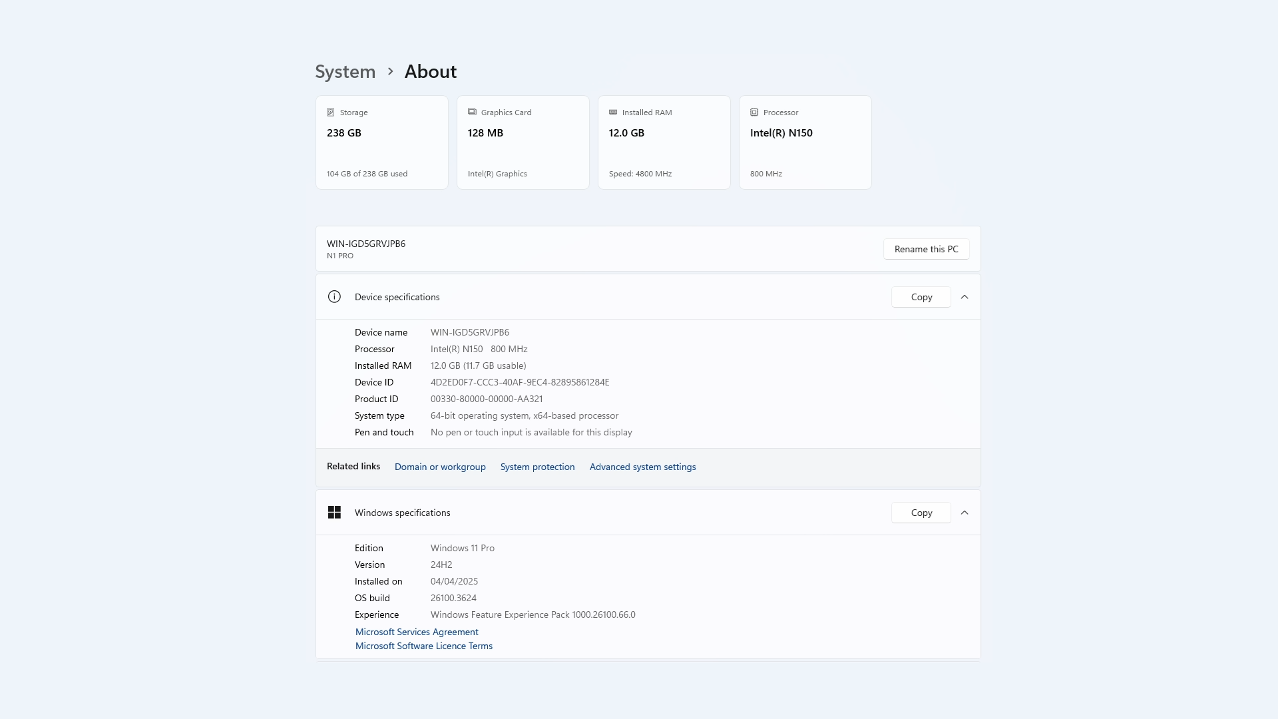Image resolution: width=1278 pixels, height=719 pixels.
Task: Click Rename this PC button
Action: point(927,249)
